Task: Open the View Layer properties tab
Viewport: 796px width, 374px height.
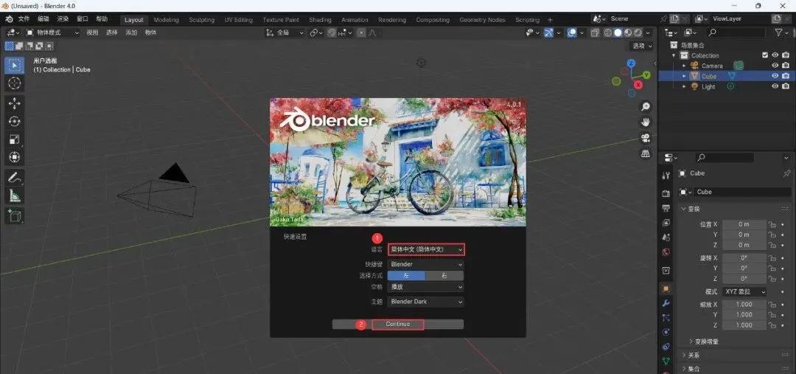Action: [x=666, y=223]
